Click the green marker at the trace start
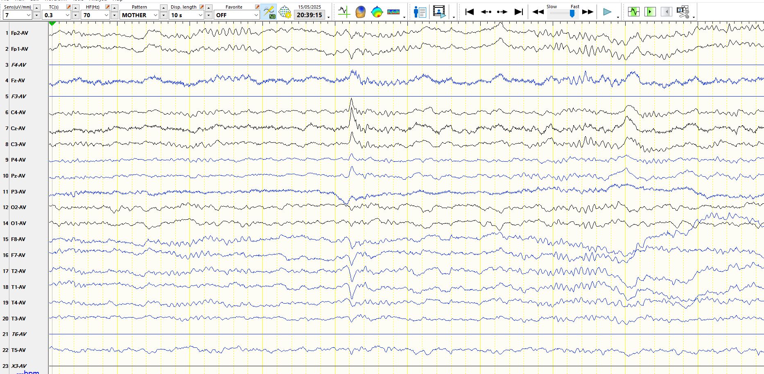764x374 pixels. (52, 23)
